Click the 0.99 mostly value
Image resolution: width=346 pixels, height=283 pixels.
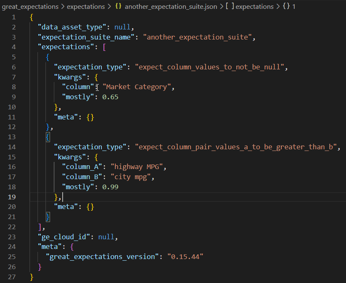pos(110,187)
